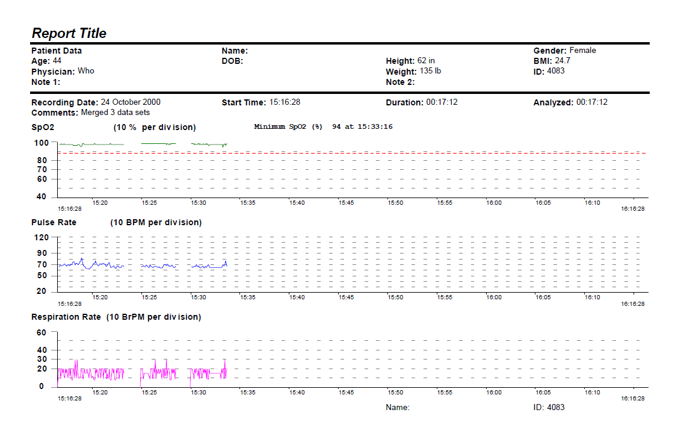Click the comment "Merged 3 data sets"
681x442 pixels.
pos(116,113)
